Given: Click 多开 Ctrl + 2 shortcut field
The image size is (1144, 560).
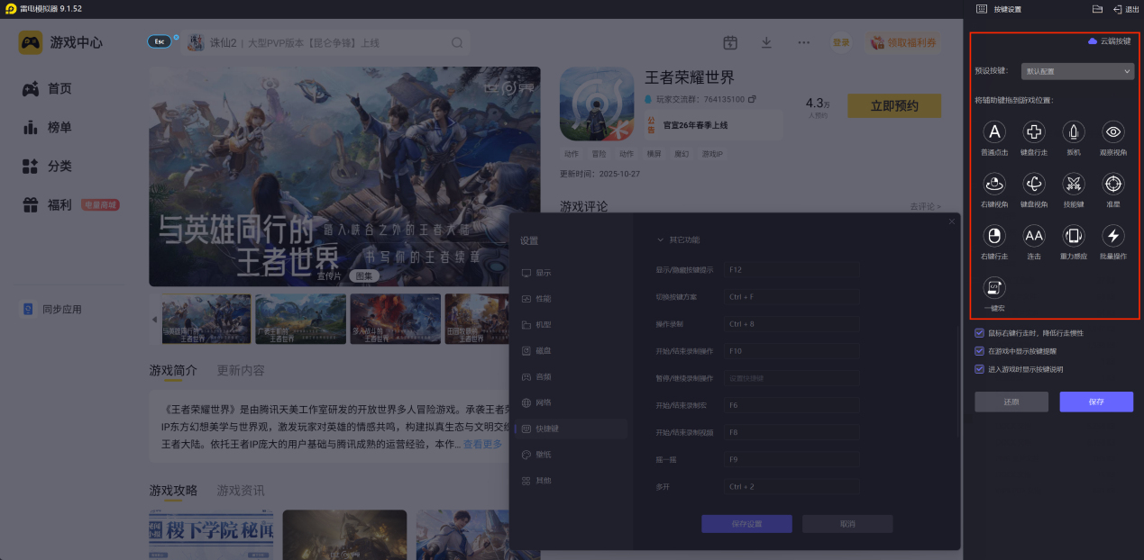Looking at the screenshot, I should [x=791, y=486].
